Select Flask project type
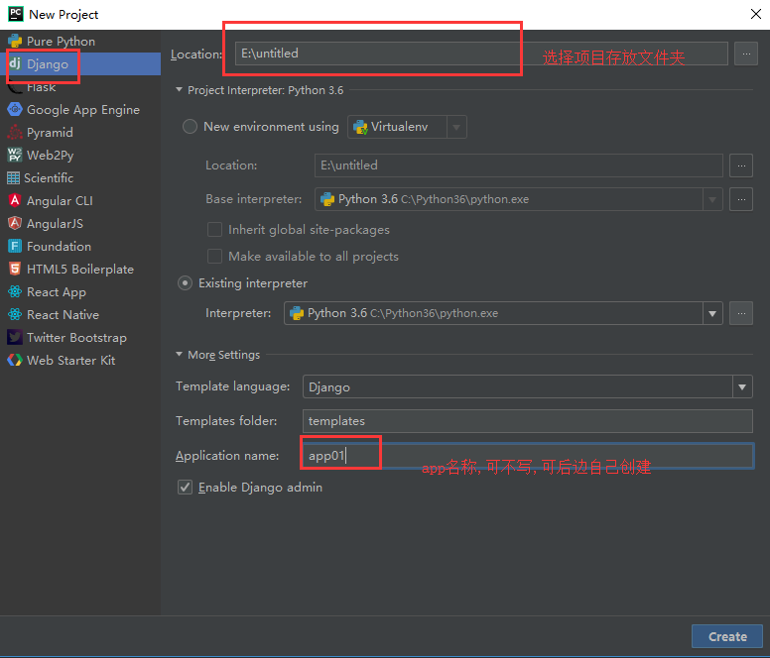The height and width of the screenshot is (658, 770). [x=80, y=87]
